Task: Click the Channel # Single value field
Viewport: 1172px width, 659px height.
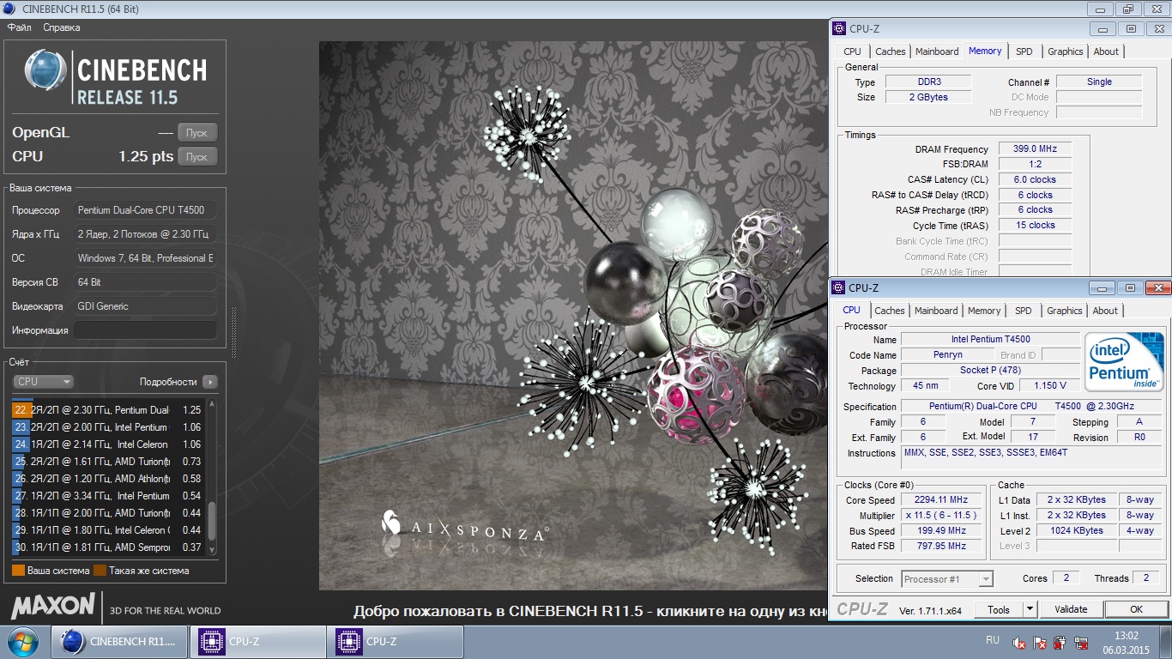Action: tap(1099, 82)
